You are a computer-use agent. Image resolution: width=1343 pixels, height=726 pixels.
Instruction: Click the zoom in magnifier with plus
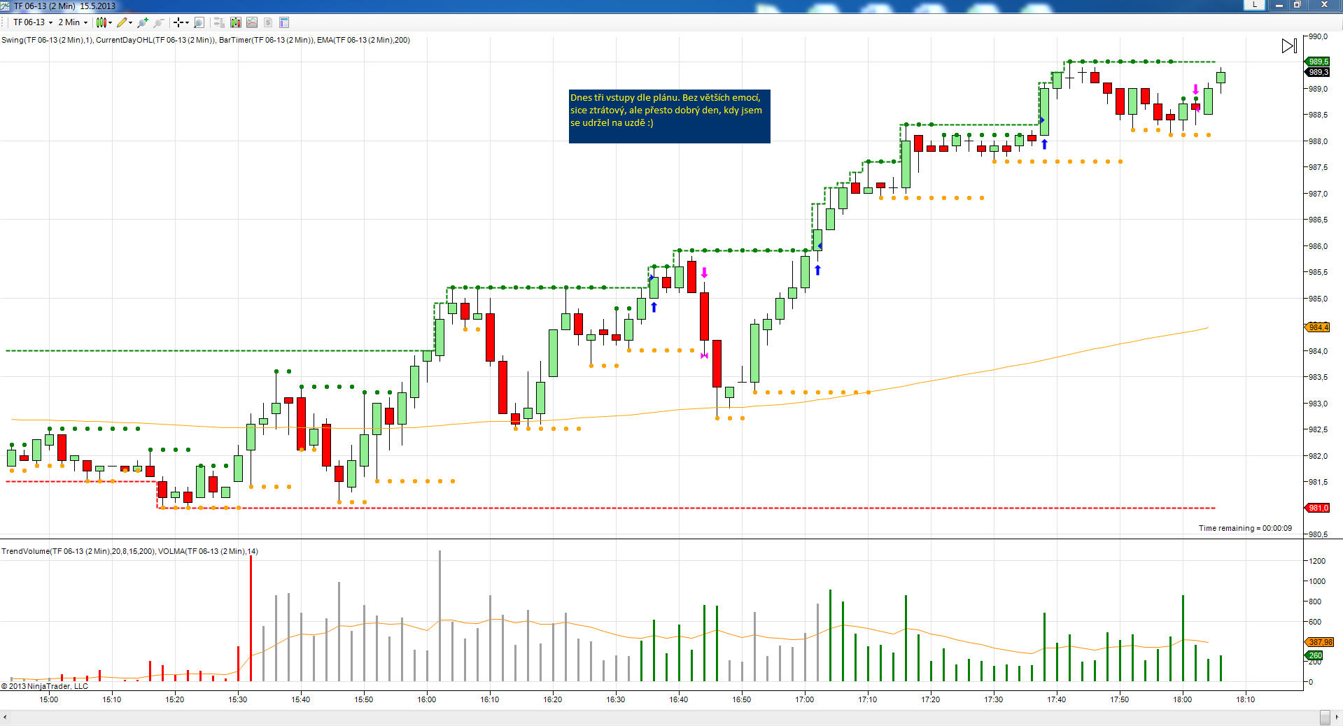click(x=143, y=22)
